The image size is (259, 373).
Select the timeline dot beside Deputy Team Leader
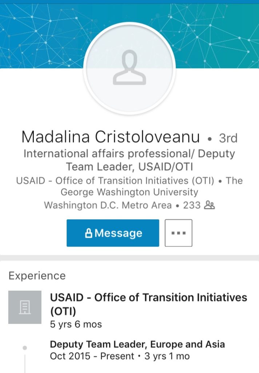pos(25,348)
